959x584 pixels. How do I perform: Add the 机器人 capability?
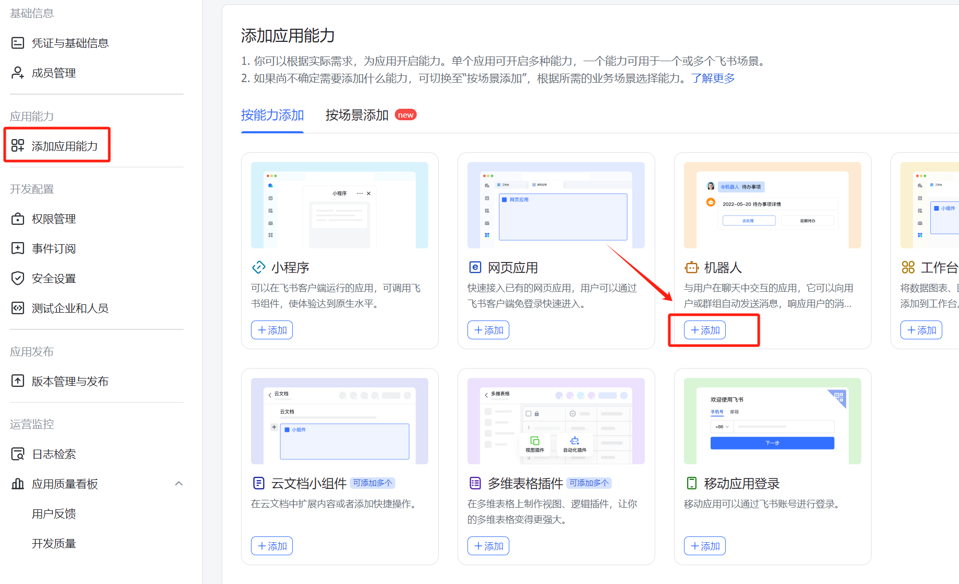pyautogui.click(x=705, y=330)
